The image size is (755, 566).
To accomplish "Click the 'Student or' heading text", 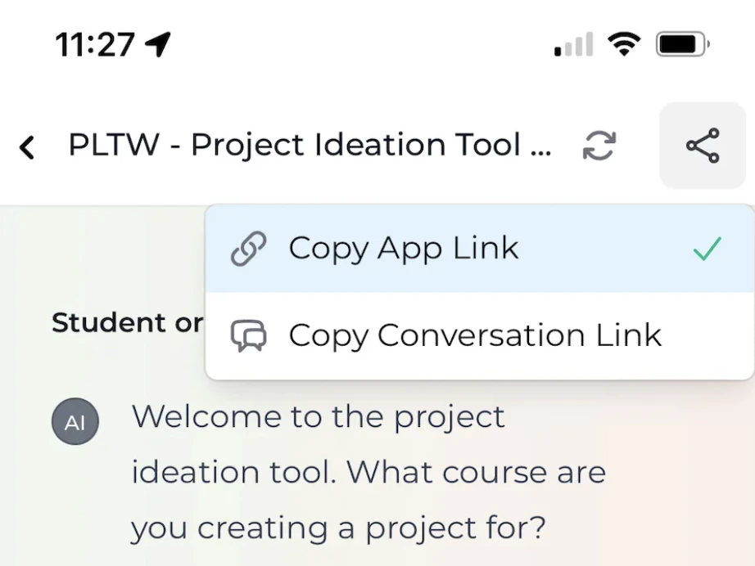I will tap(127, 322).
